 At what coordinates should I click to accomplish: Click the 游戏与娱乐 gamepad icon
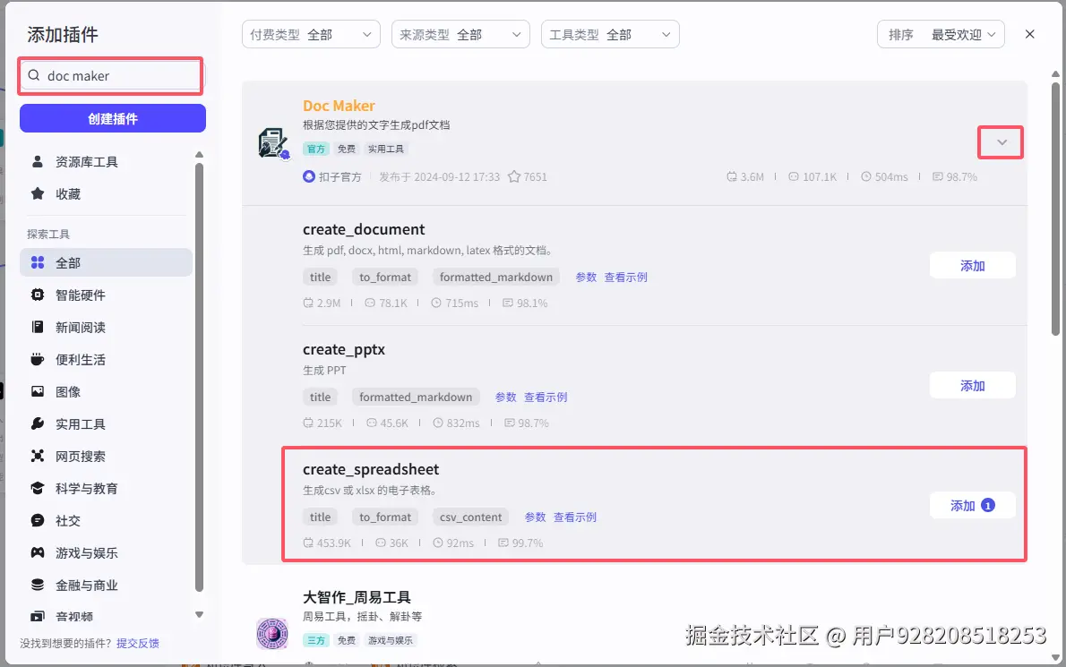tap(38, 553)
